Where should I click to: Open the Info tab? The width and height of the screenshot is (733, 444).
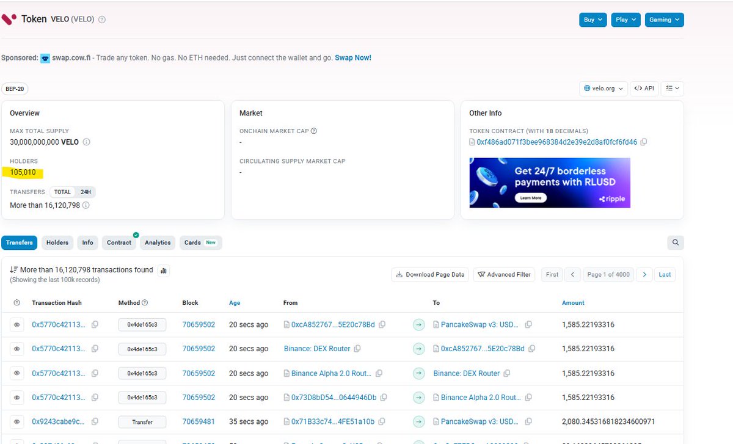pos(88,242)
